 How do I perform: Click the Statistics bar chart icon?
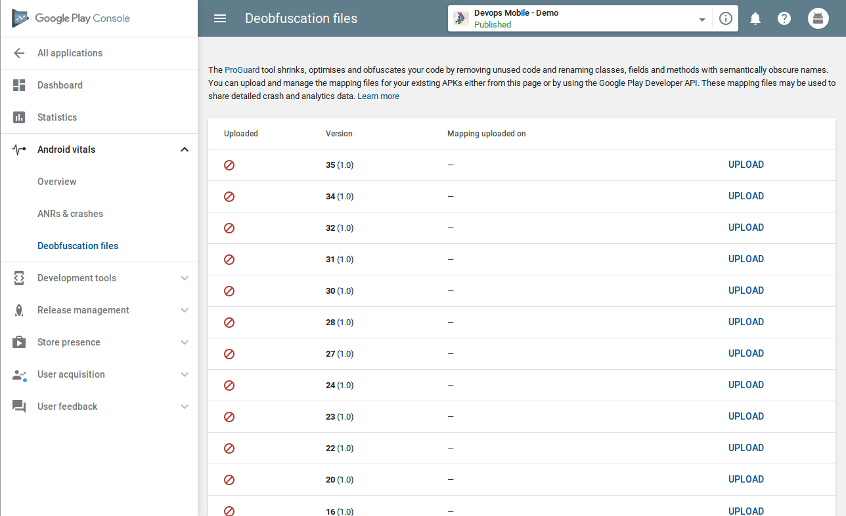(19, 117)
